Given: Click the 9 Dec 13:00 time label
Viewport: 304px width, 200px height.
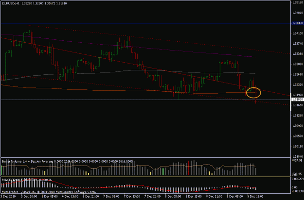Looking at the screenshot, I should (x=255, y=197).
